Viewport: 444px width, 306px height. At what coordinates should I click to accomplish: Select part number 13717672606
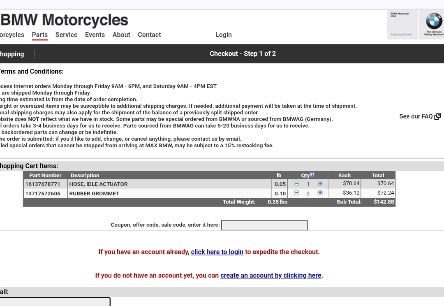coord(43,194)
